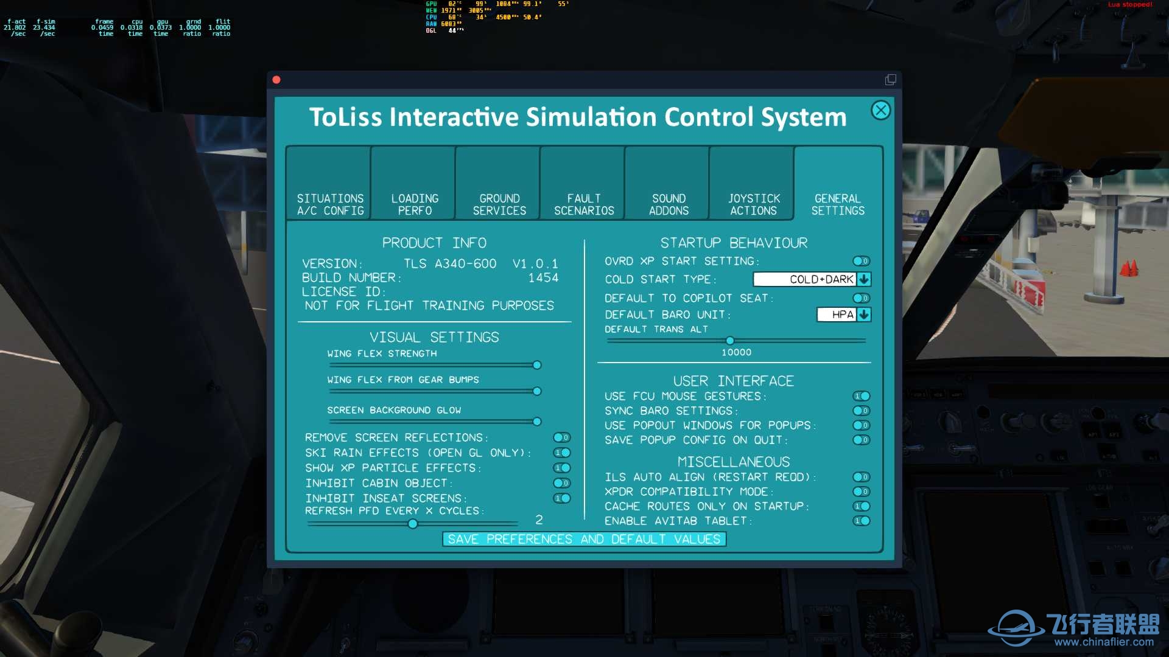The width and height of the screenshot is (1169, 657).
Task: Adjust Wing Flex Strength slider
Action: [537, 365]
